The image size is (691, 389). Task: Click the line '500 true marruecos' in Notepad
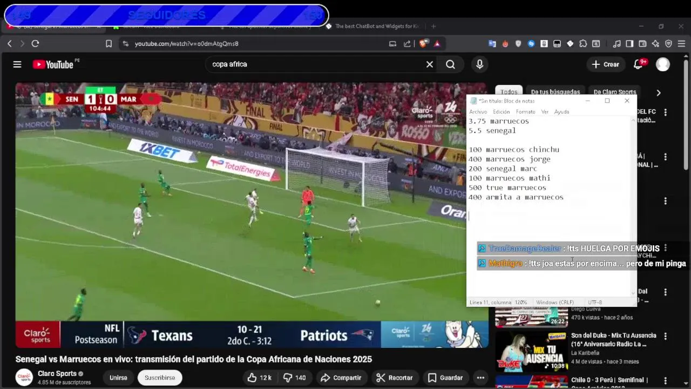click(x=507, y=188)
